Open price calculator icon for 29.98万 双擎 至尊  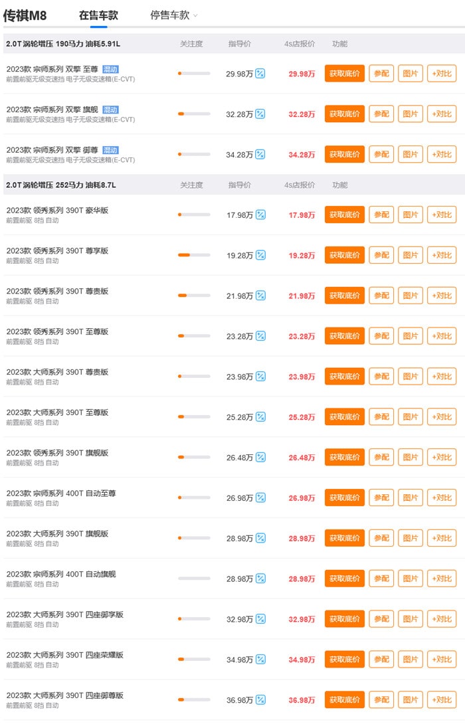(260, 74)
